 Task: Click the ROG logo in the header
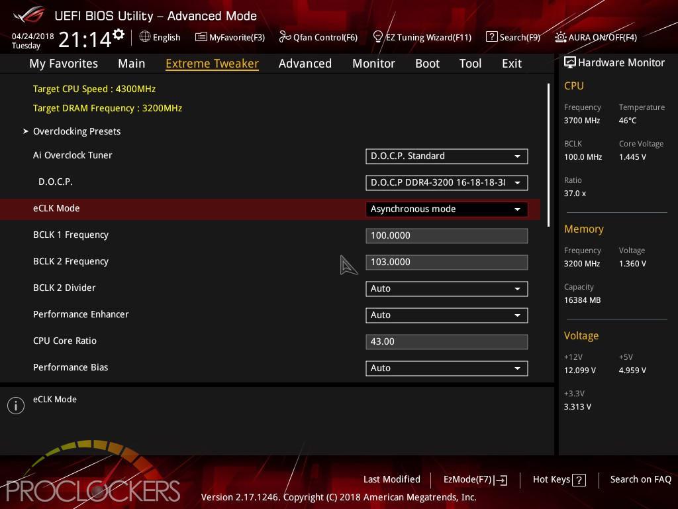click(x=28, y=15)
